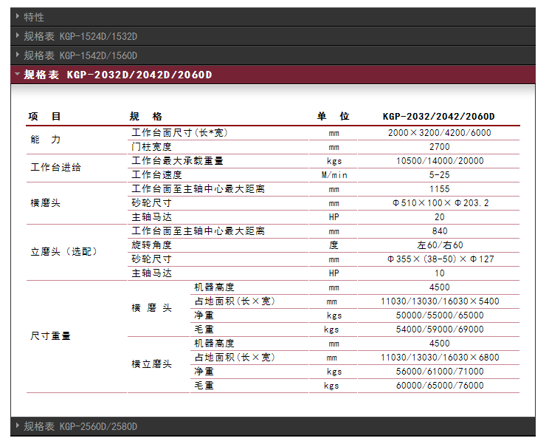
Task: Click the arrow beside 特性
Action: coord(18,16)
